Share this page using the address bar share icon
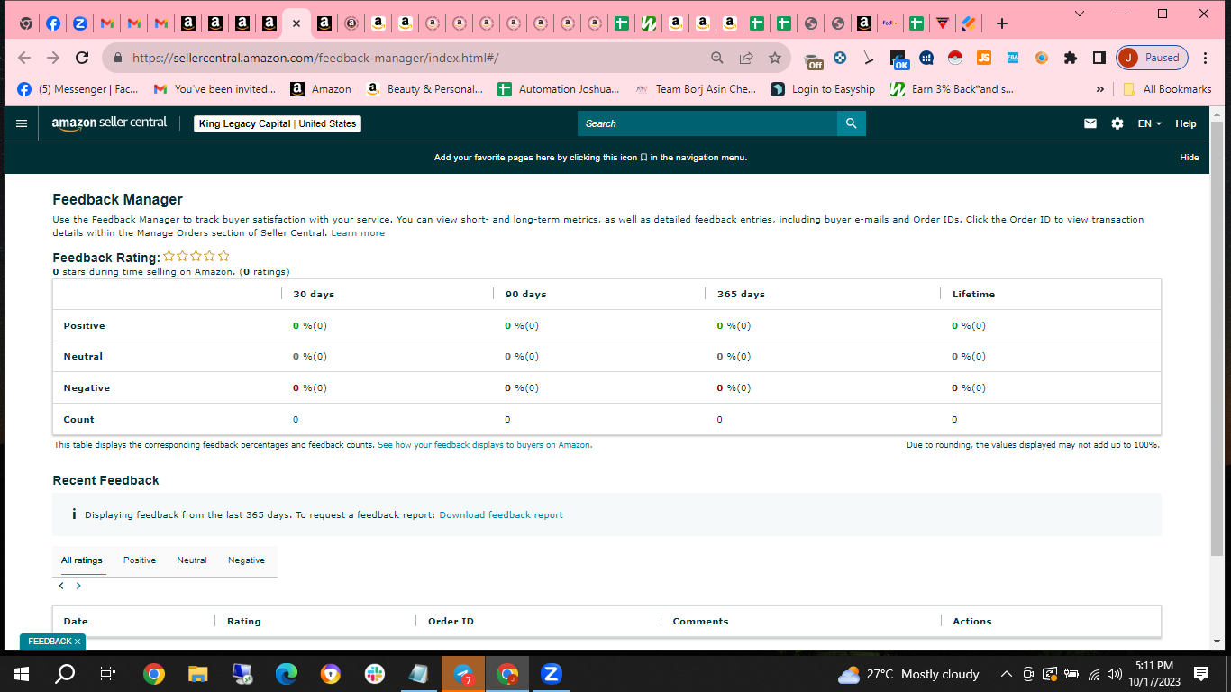 (x=746, y=58)
